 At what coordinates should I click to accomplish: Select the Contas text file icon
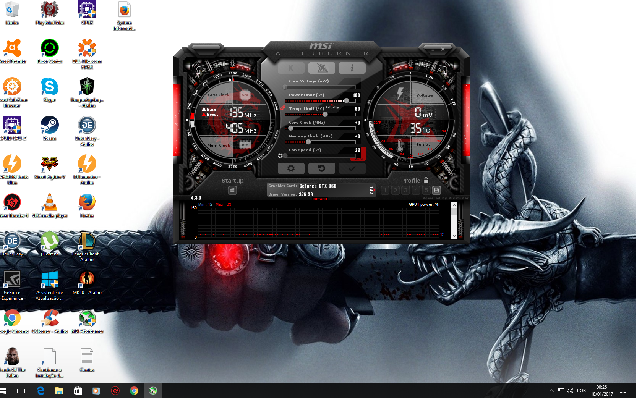click(x=87, y=360)
